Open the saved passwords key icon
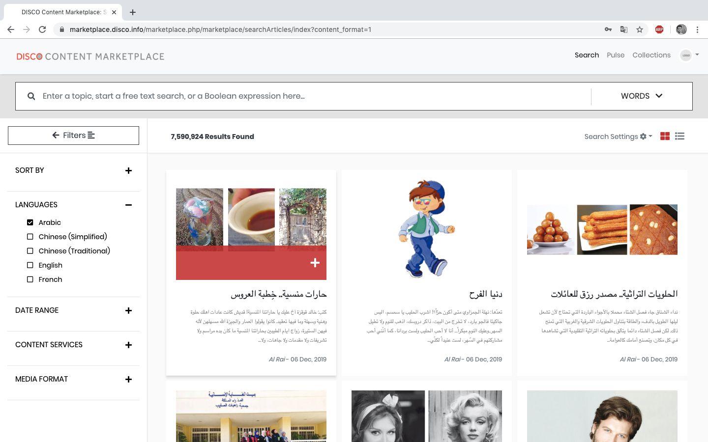This screenshot has height=442, width=708. [x=608, y=29]
